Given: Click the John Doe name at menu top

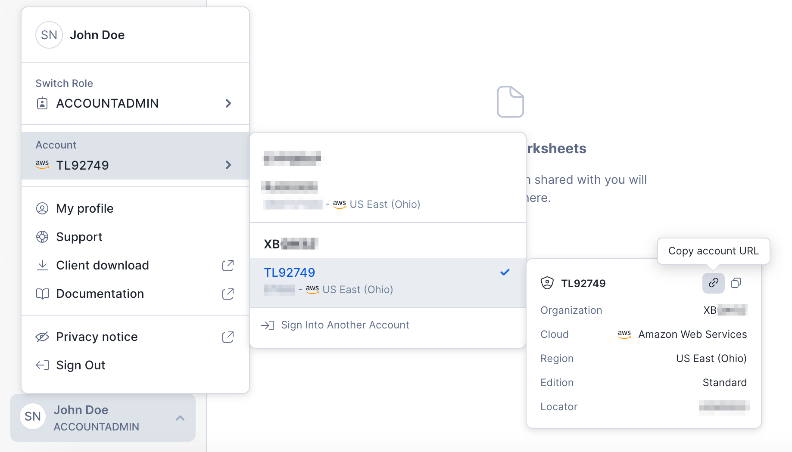Looking at the screenshot, I should (x=97, y=35).
